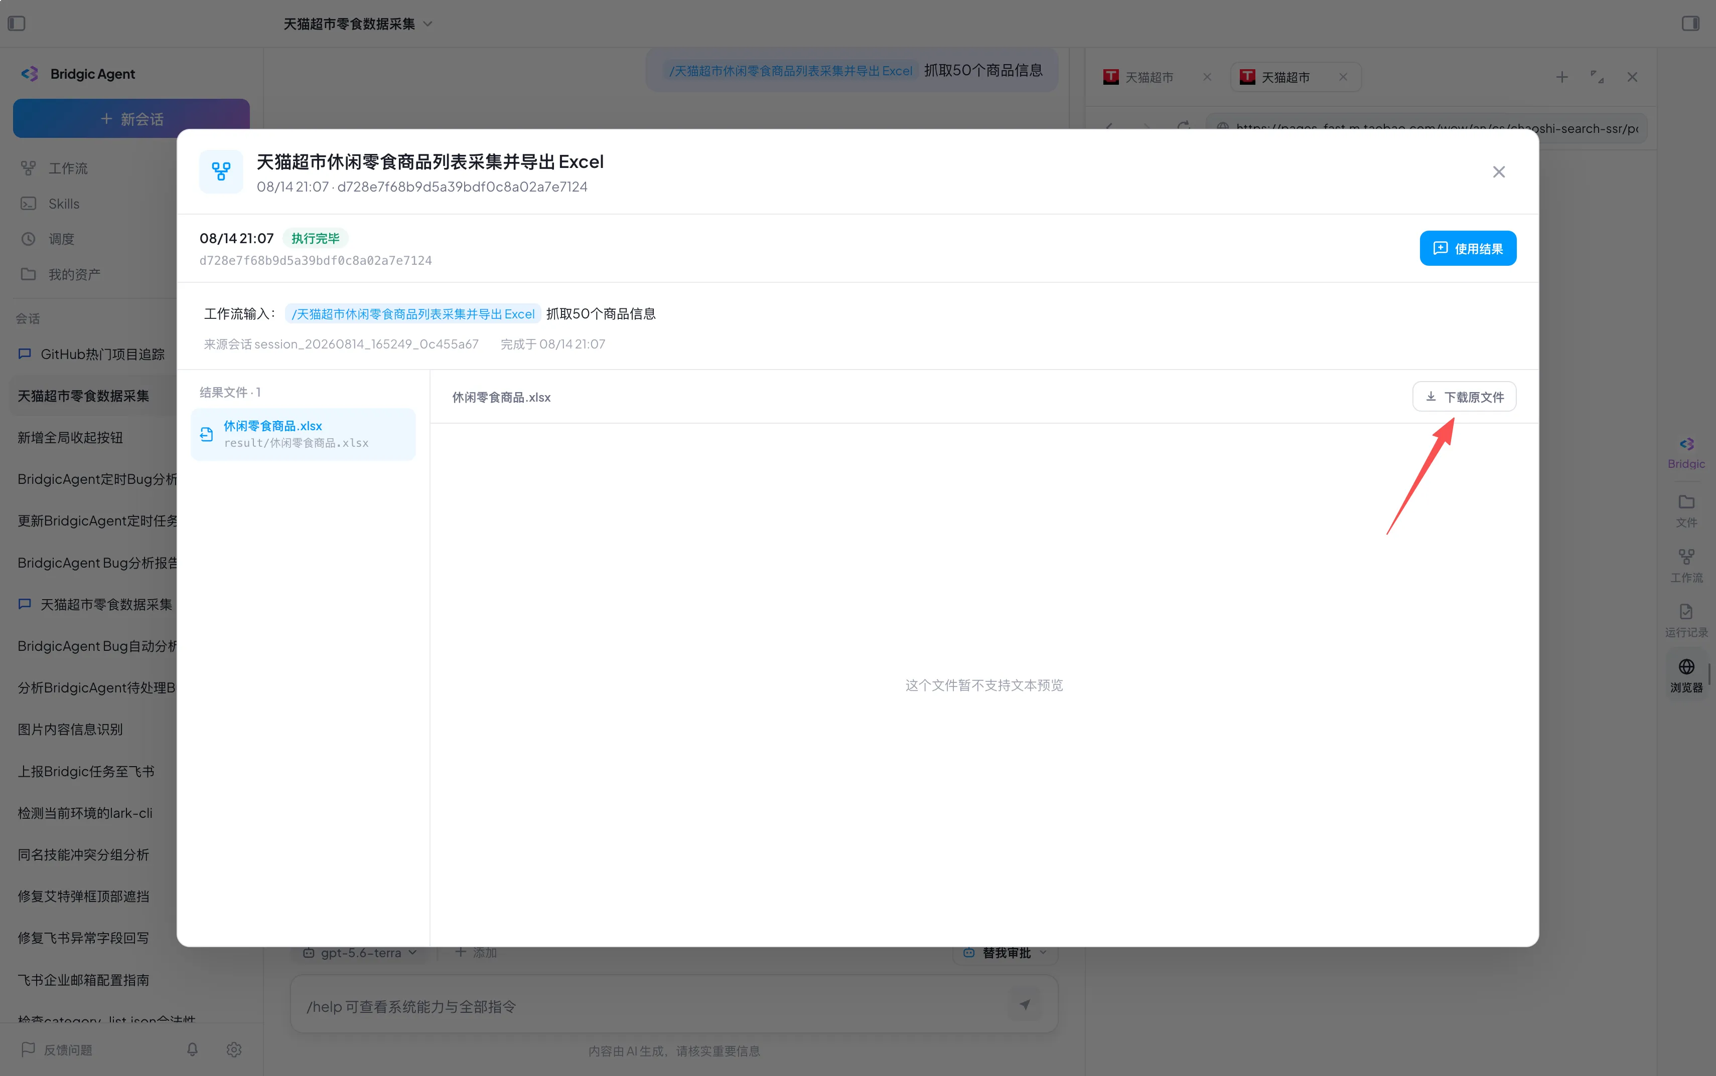Screen dimensions: 1716x1076
Task: Click the send message arrow icon
Action: point(1025,1005)
